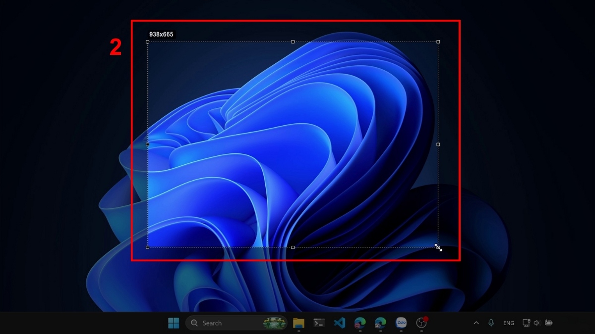Click the 938x665 selection size label
Screen dimensions: 595x334
tap(161, 35)
